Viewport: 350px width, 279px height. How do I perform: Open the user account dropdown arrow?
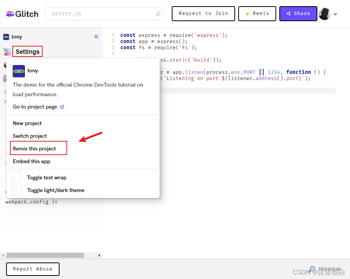335,14
